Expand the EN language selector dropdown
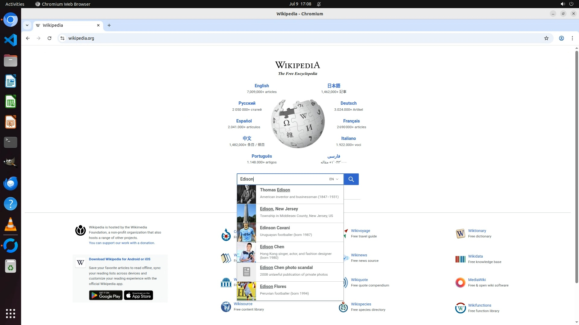The width and height of the screenshot is (579, 325). click(x=334, y=179)
